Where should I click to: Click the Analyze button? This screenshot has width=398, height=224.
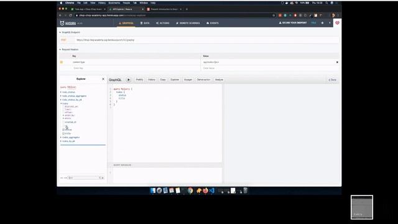pos(219,80)
